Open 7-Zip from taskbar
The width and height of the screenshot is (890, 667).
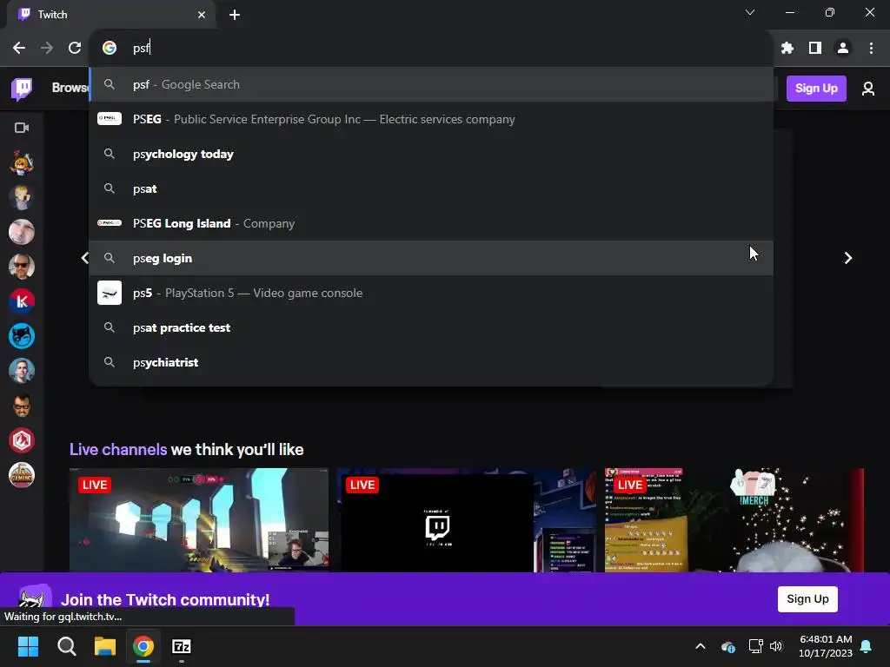click(x=182, y=646)
